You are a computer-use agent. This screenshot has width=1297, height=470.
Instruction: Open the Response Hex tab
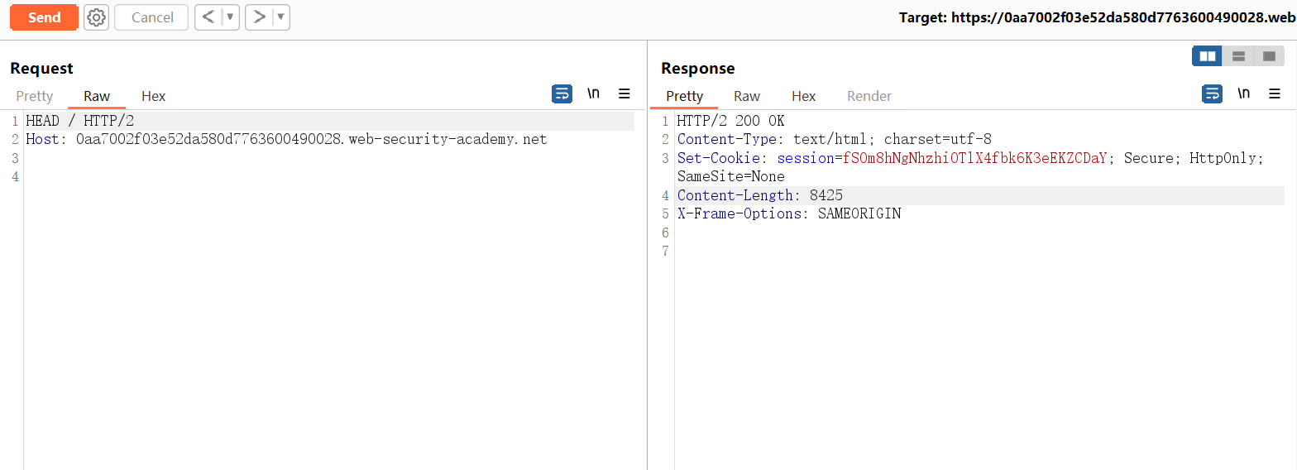click(x=804, y=96)
